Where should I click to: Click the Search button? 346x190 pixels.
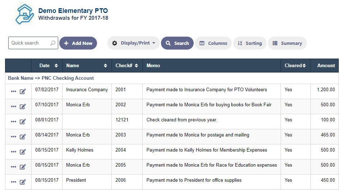coord(177,43)
